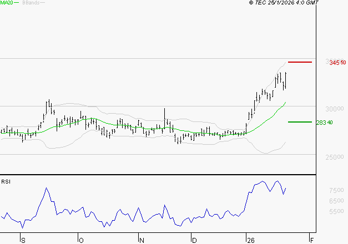Click the O month marker on time axis
The width and height of the screenshot is (348, 244).
(x=81, y=241)
